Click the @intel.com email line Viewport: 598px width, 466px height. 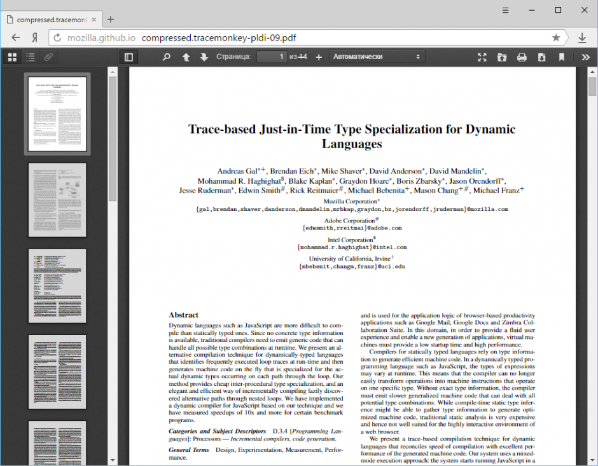coord(352,247)
